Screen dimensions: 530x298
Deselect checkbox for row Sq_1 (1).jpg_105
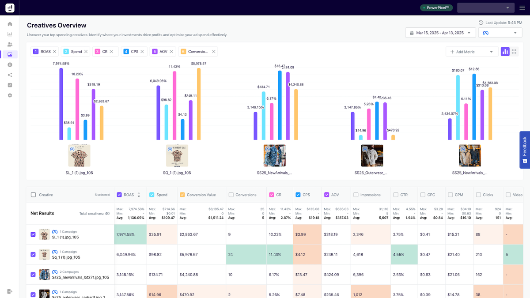coord(33,254)
